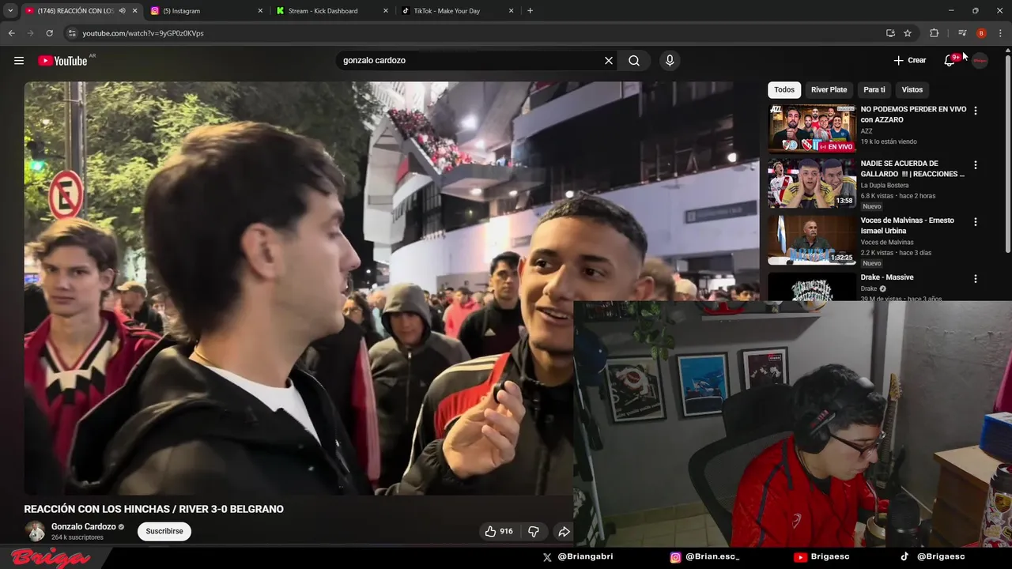Open the Crear button

pos(910,61)
